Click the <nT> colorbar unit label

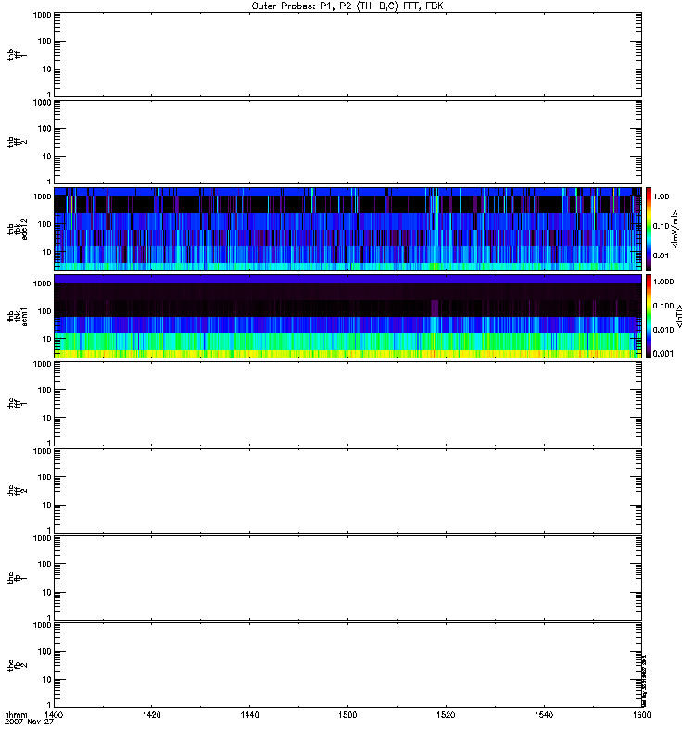(x=682, y=315)
